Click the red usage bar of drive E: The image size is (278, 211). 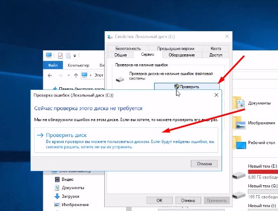click(x=263, y=172)
